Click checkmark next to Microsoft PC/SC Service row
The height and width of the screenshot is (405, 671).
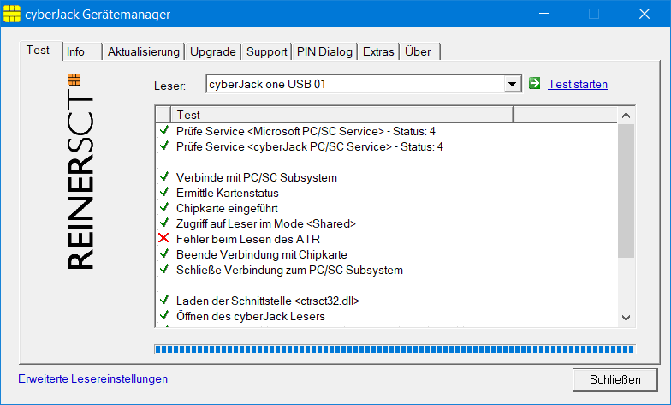[x=164, y=130]
